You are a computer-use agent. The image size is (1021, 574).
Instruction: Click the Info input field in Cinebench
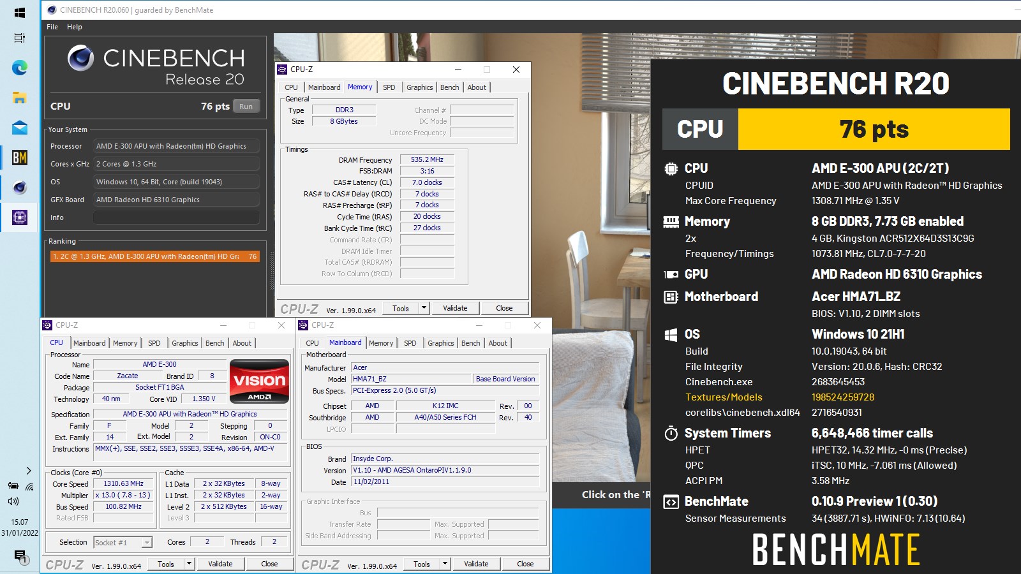coord(176,217)
